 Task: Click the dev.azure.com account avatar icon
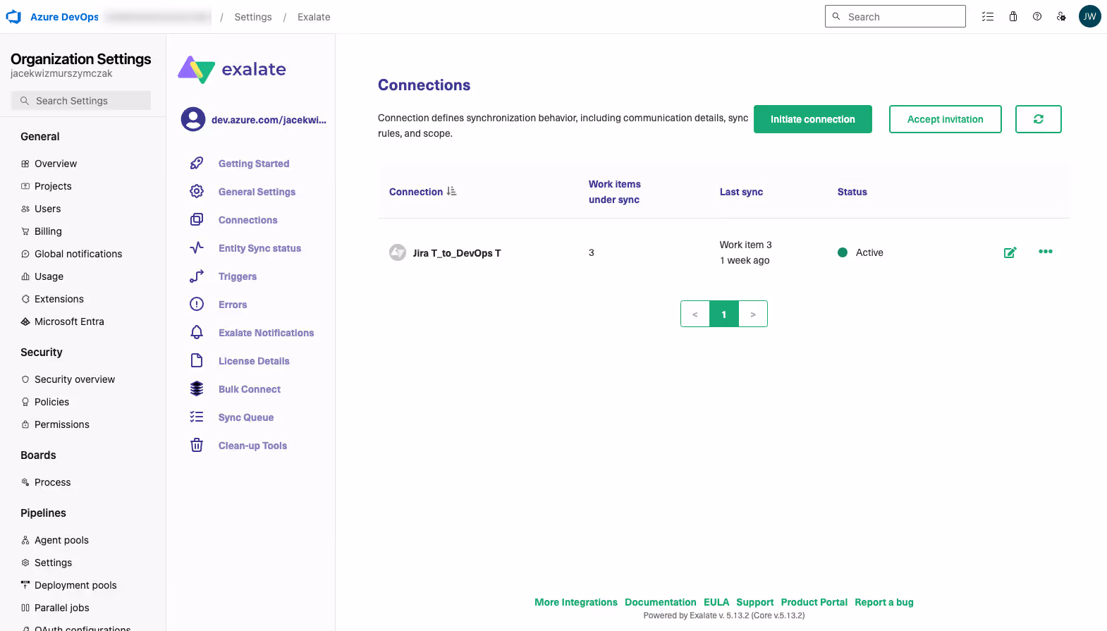coord(193,119)
